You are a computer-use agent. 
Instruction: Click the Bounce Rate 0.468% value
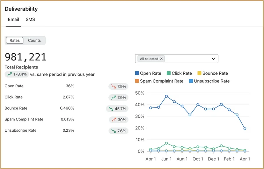click(67, 108)
